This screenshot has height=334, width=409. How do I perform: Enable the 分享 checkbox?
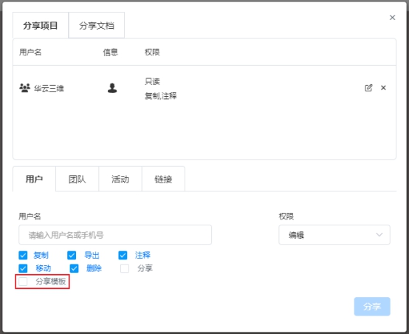pyautogui.click(x=125, y=268)
